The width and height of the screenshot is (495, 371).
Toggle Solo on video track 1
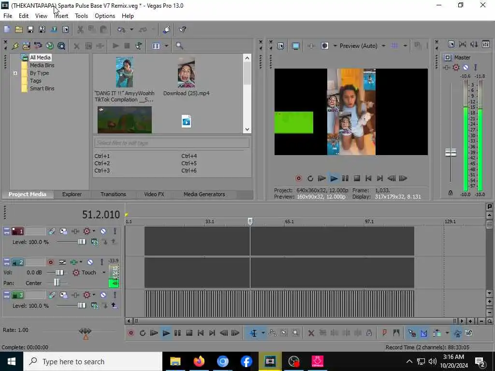(115, 231)
